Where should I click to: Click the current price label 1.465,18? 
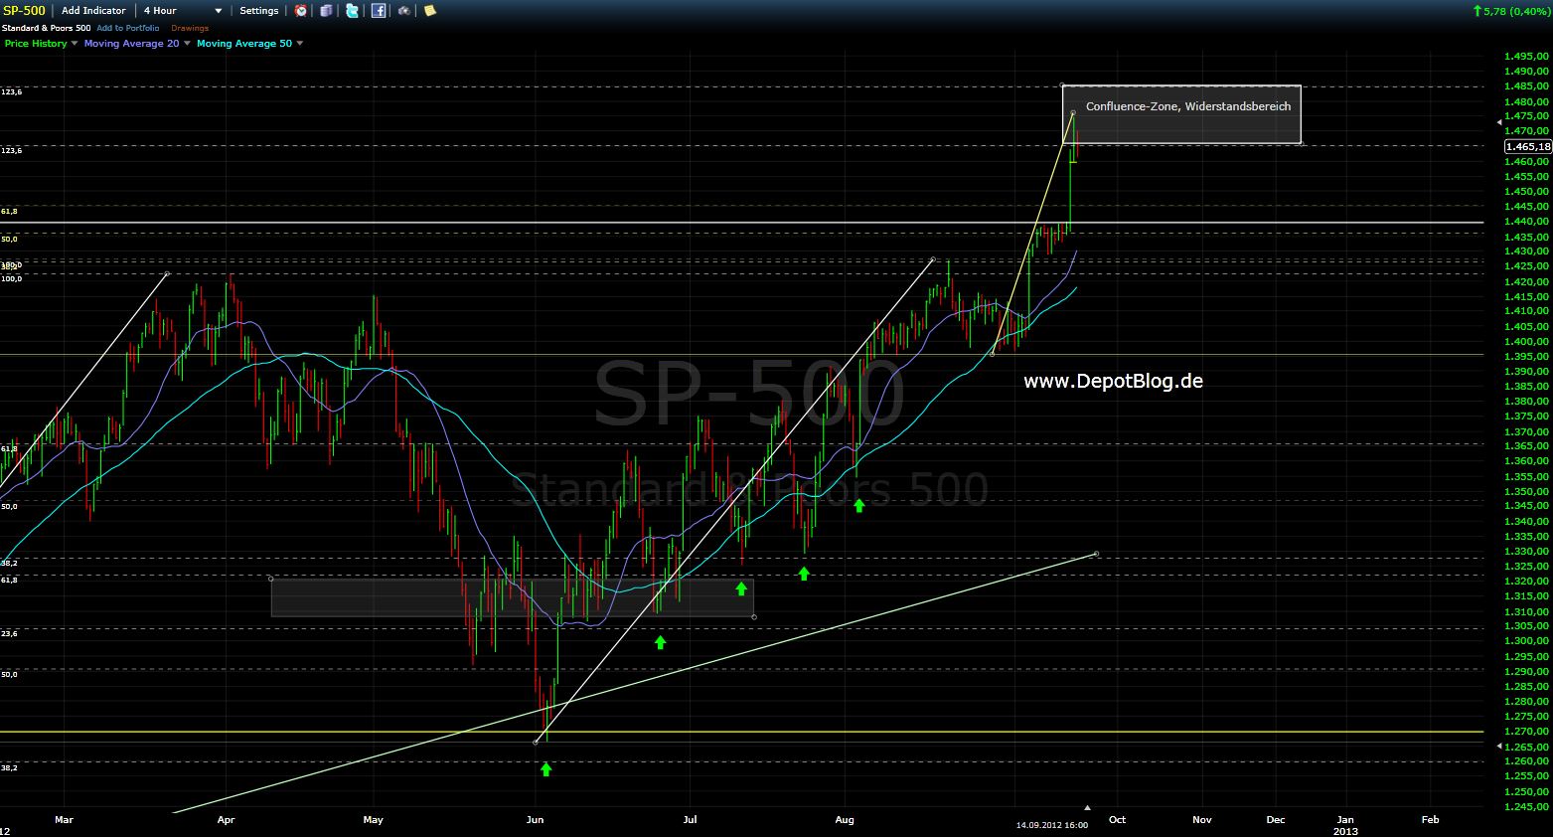1528,146
